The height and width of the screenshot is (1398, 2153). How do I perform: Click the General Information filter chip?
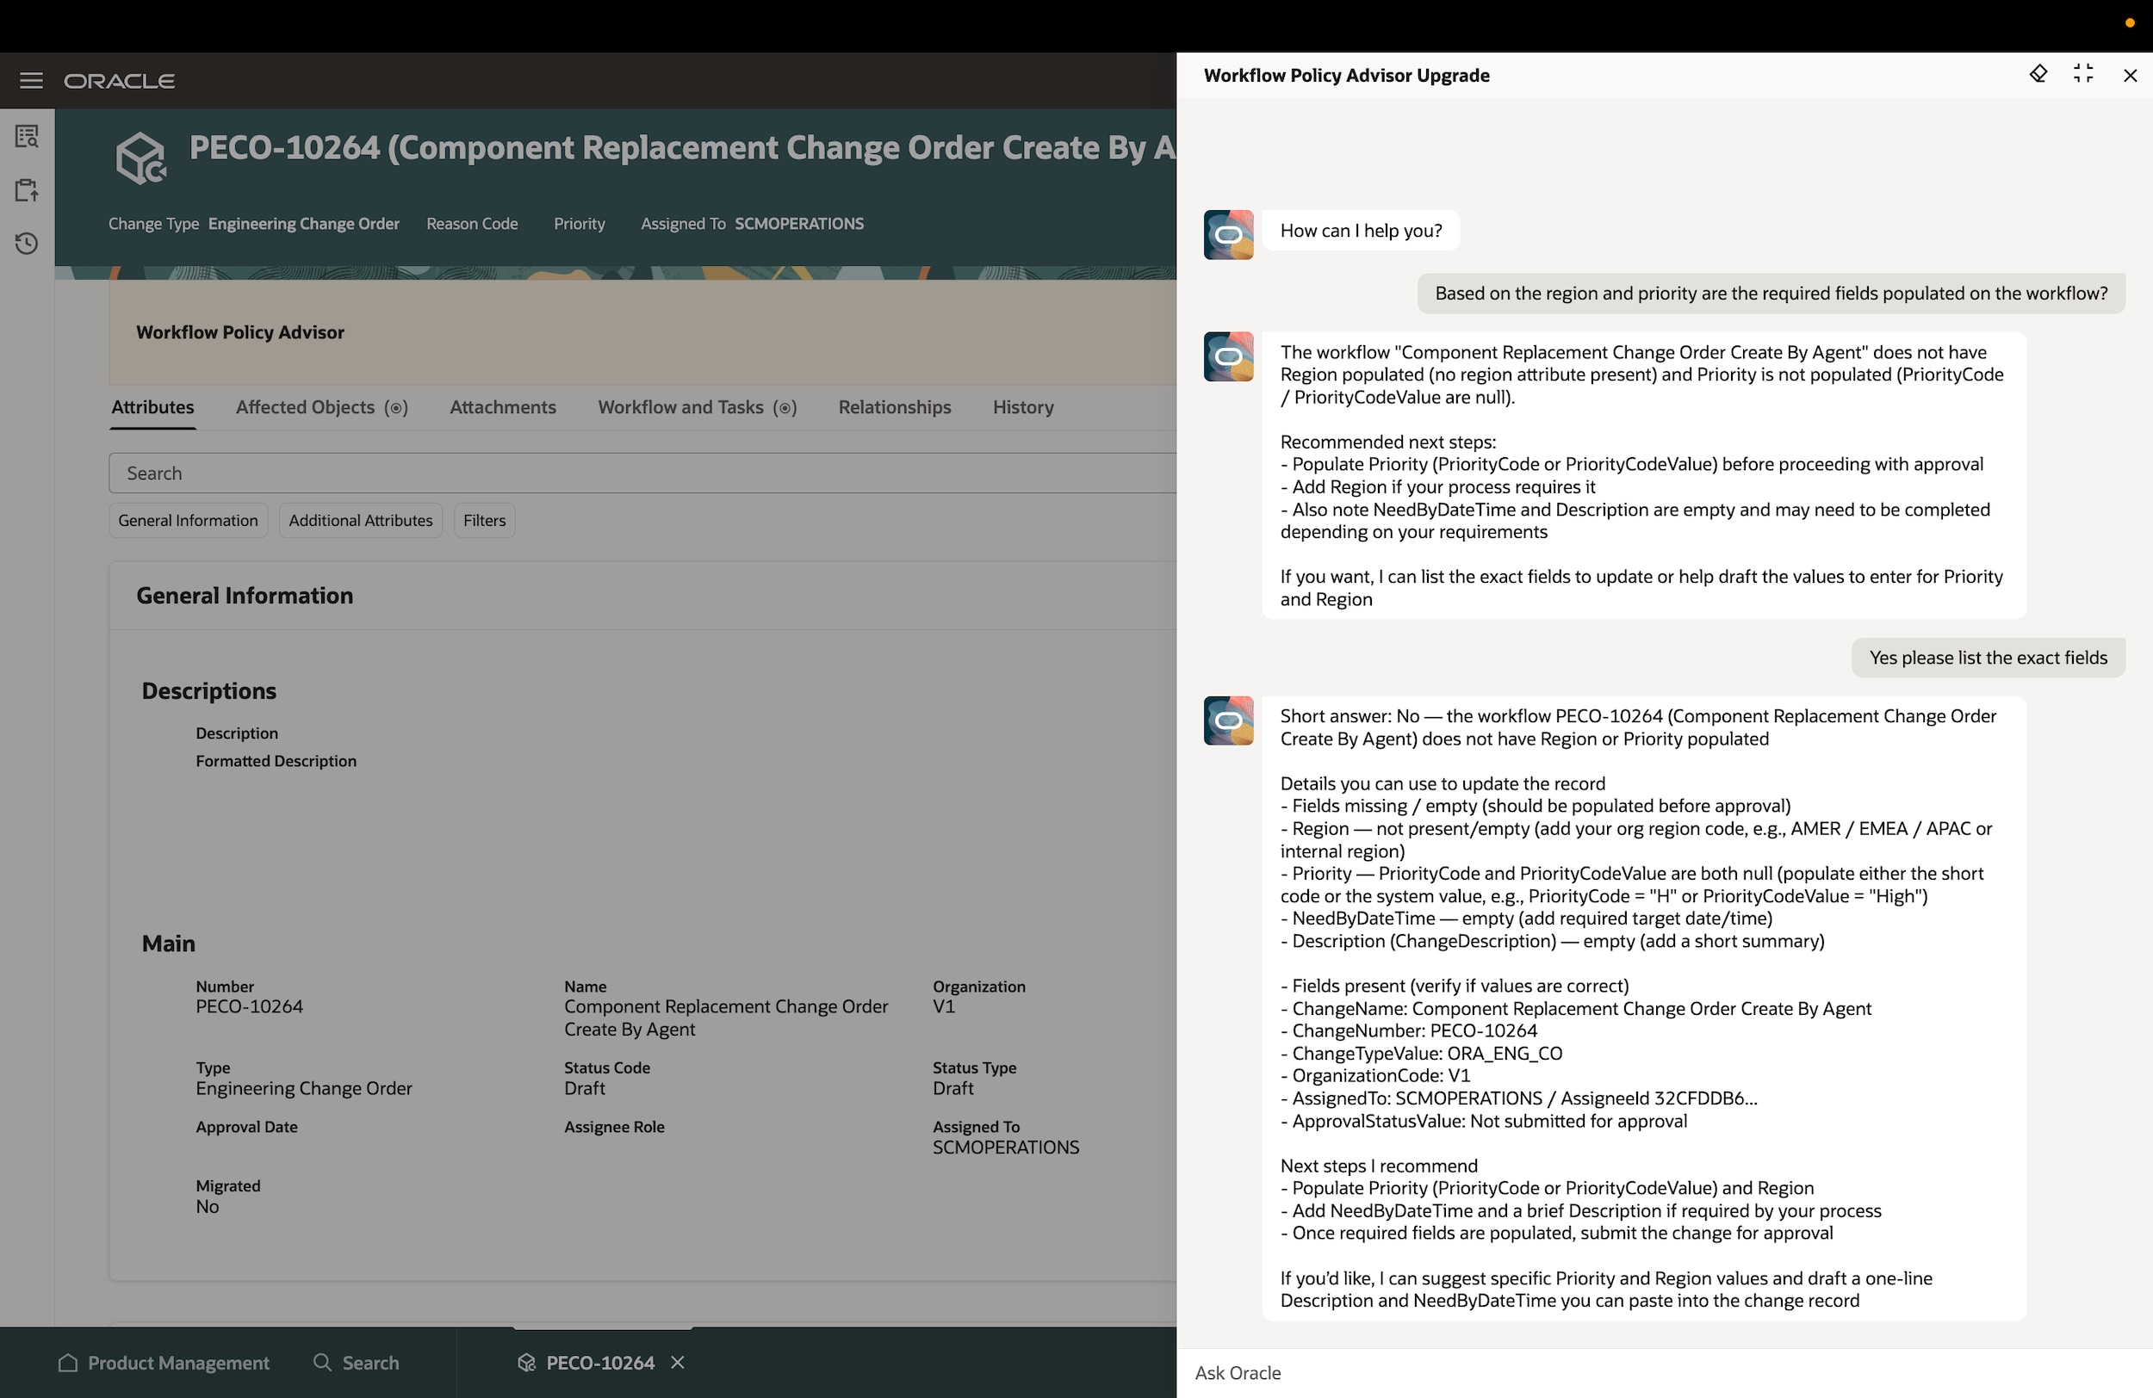188,520
